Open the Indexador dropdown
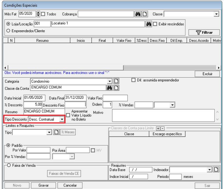Viewport: 224px width, 189px height. (x=210, y=170)
